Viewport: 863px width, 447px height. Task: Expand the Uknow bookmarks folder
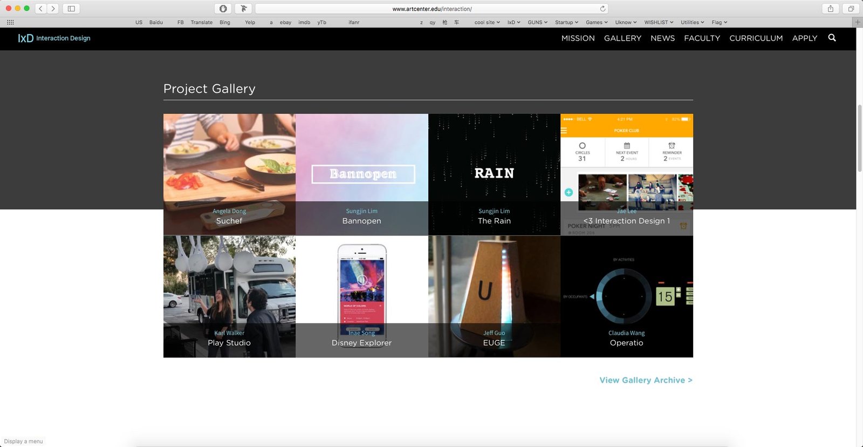click(x=626, y=22)
